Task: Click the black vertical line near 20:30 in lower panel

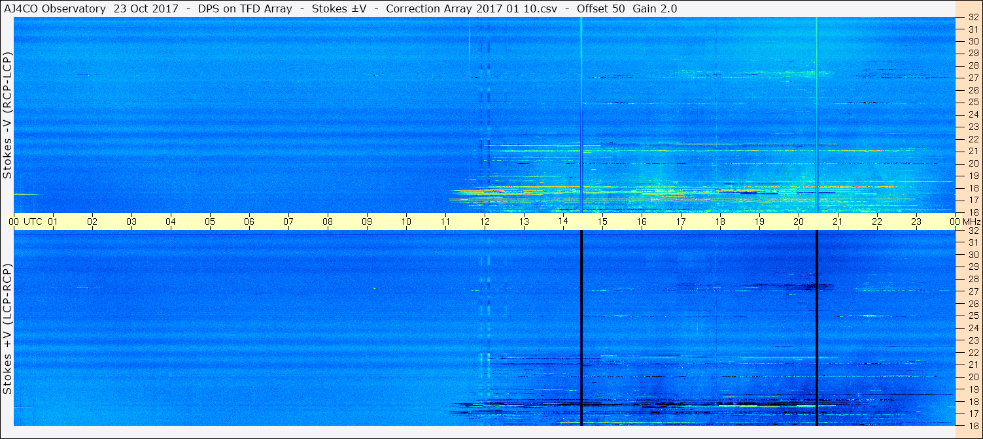Action: (x=817, y=328)
